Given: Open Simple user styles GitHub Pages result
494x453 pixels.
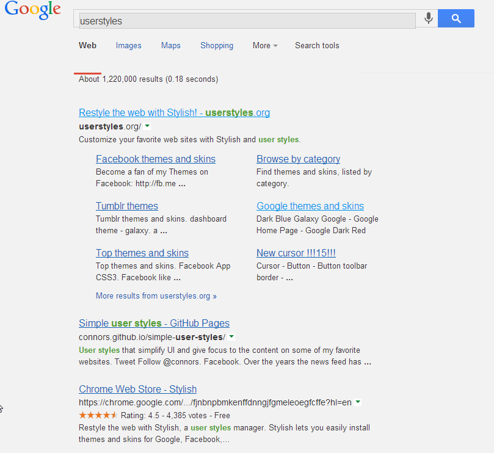Looking at the screenshot, I should [x=154, y=324].
